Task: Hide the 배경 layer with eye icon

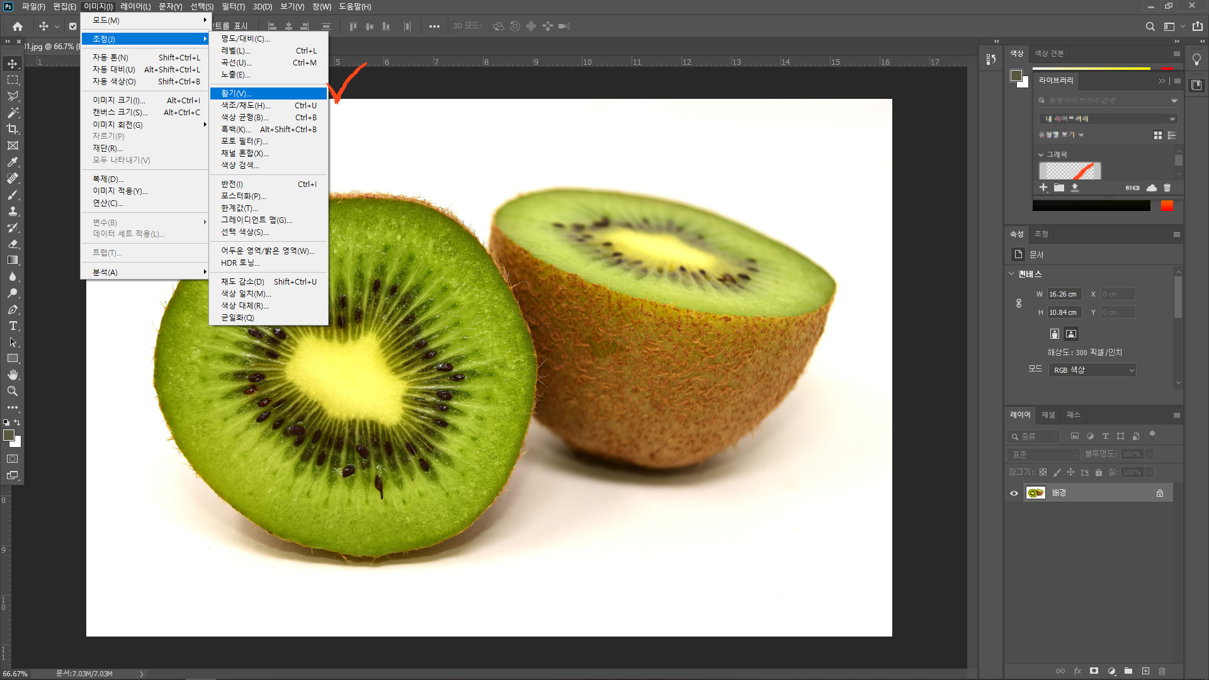Action: pos(1014,493)
